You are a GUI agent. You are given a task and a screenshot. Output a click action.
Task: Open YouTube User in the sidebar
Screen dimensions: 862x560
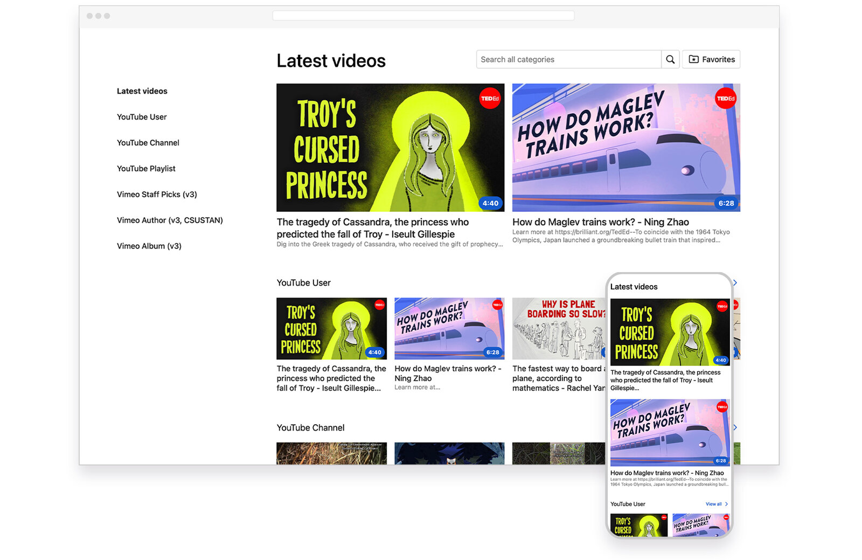click(142, 117)
